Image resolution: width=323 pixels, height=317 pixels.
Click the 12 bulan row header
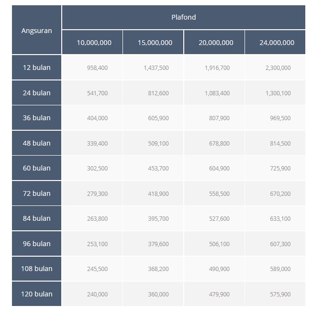[x=37, y=68]
